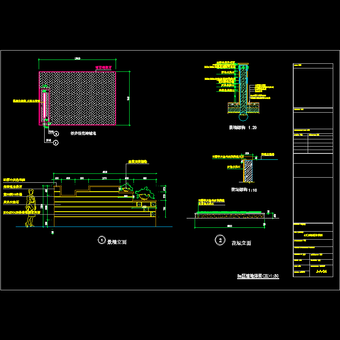The height and width of the screenshot is (340, 340).
Task: Click the 4500 overall dimension above wall elevation
Action: point(105,172)
